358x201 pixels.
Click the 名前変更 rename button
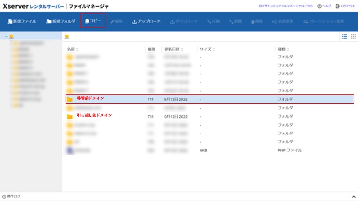click(x=282, y=22)
